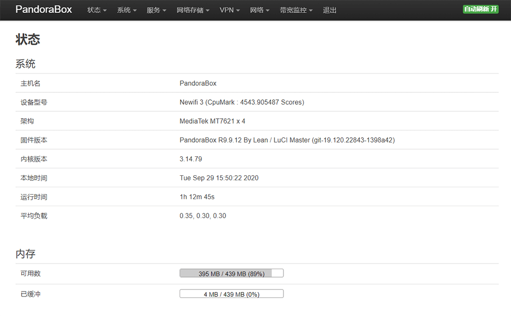Select the hostname value PandoraBox
The image size is (511, 316).
pos(198,83)
